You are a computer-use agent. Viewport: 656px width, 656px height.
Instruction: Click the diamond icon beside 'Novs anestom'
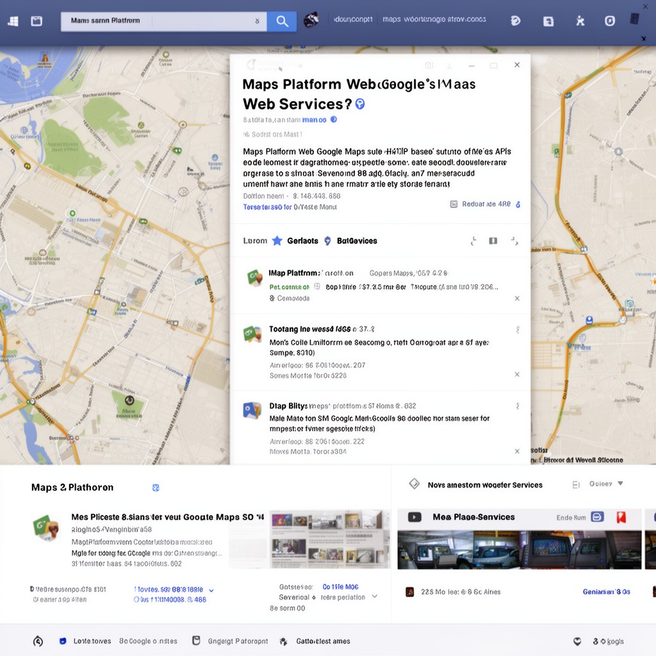pos(414,484)
